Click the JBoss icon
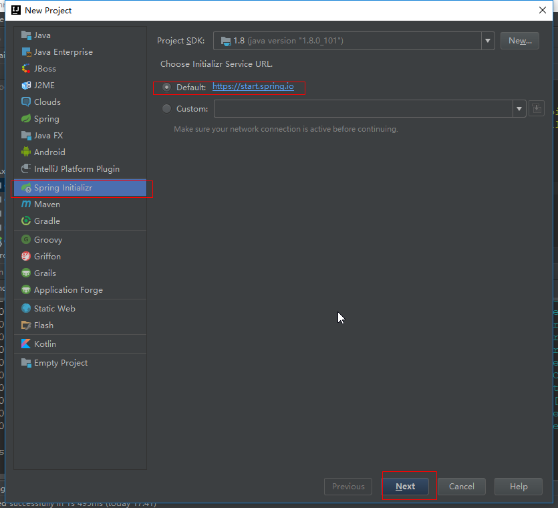This screenshot has height=508, width=558. (26, 69)
